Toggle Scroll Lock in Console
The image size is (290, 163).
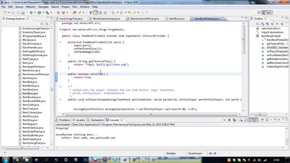pyautogui.click(x=246, y=120)
